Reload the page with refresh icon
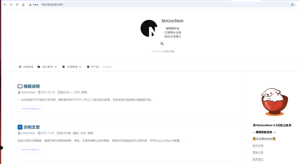 (x=17, y=5)
